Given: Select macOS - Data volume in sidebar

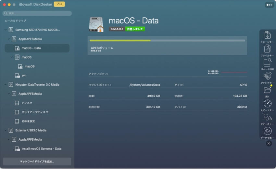Looking at the screenshot, I should pyautogui.click(x=37, y=48).
